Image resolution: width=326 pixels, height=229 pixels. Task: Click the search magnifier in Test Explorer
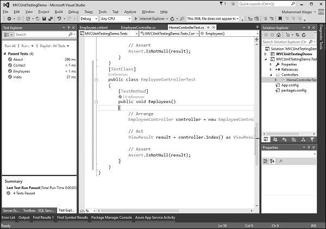(71, 35)
